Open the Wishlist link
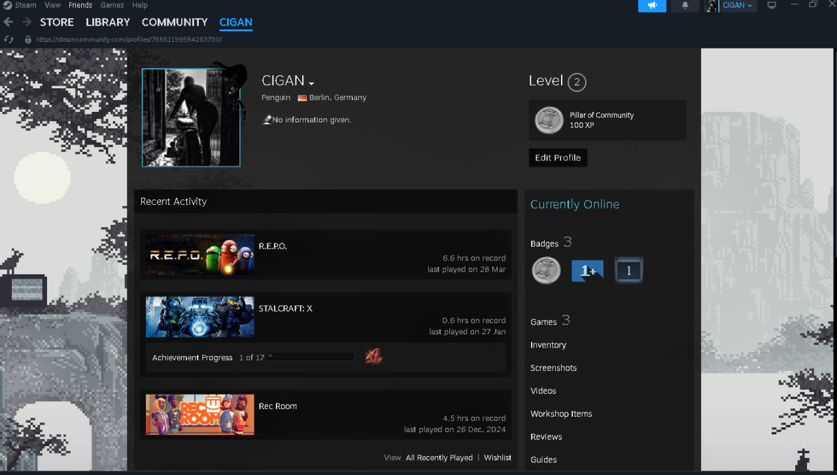This screenshot has width=837, height=475. point(497,457)
